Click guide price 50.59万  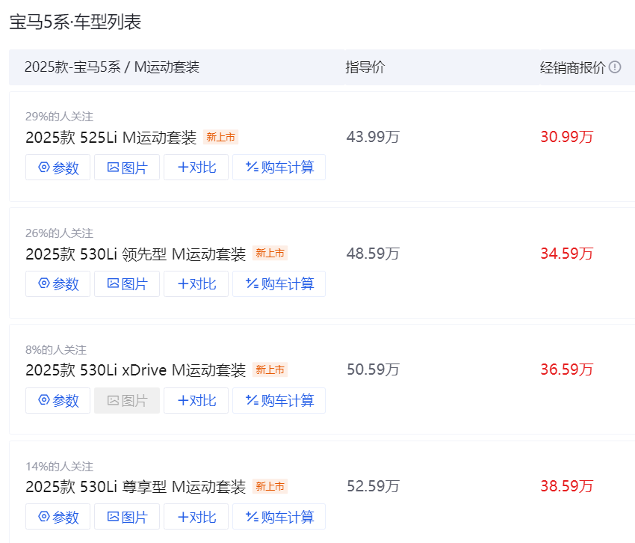click(373, 369)
